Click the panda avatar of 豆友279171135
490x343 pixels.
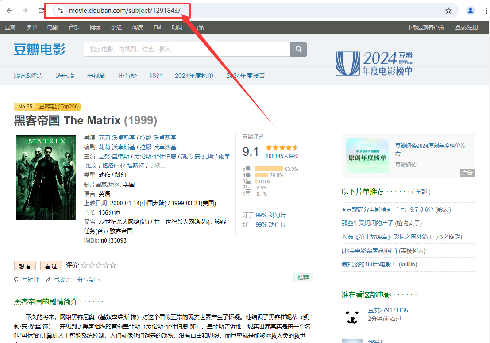352,317
